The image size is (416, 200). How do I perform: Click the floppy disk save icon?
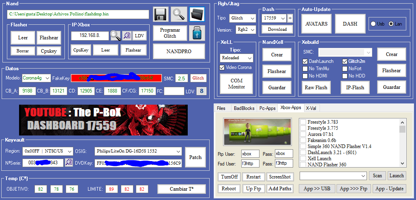point(161,14)
